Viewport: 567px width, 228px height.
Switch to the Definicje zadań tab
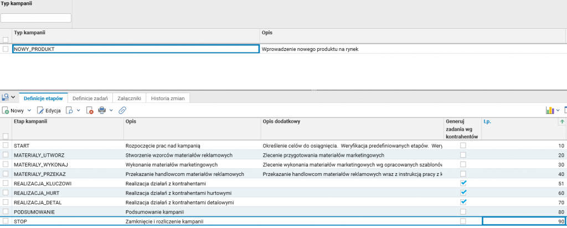tap(89, 98)
